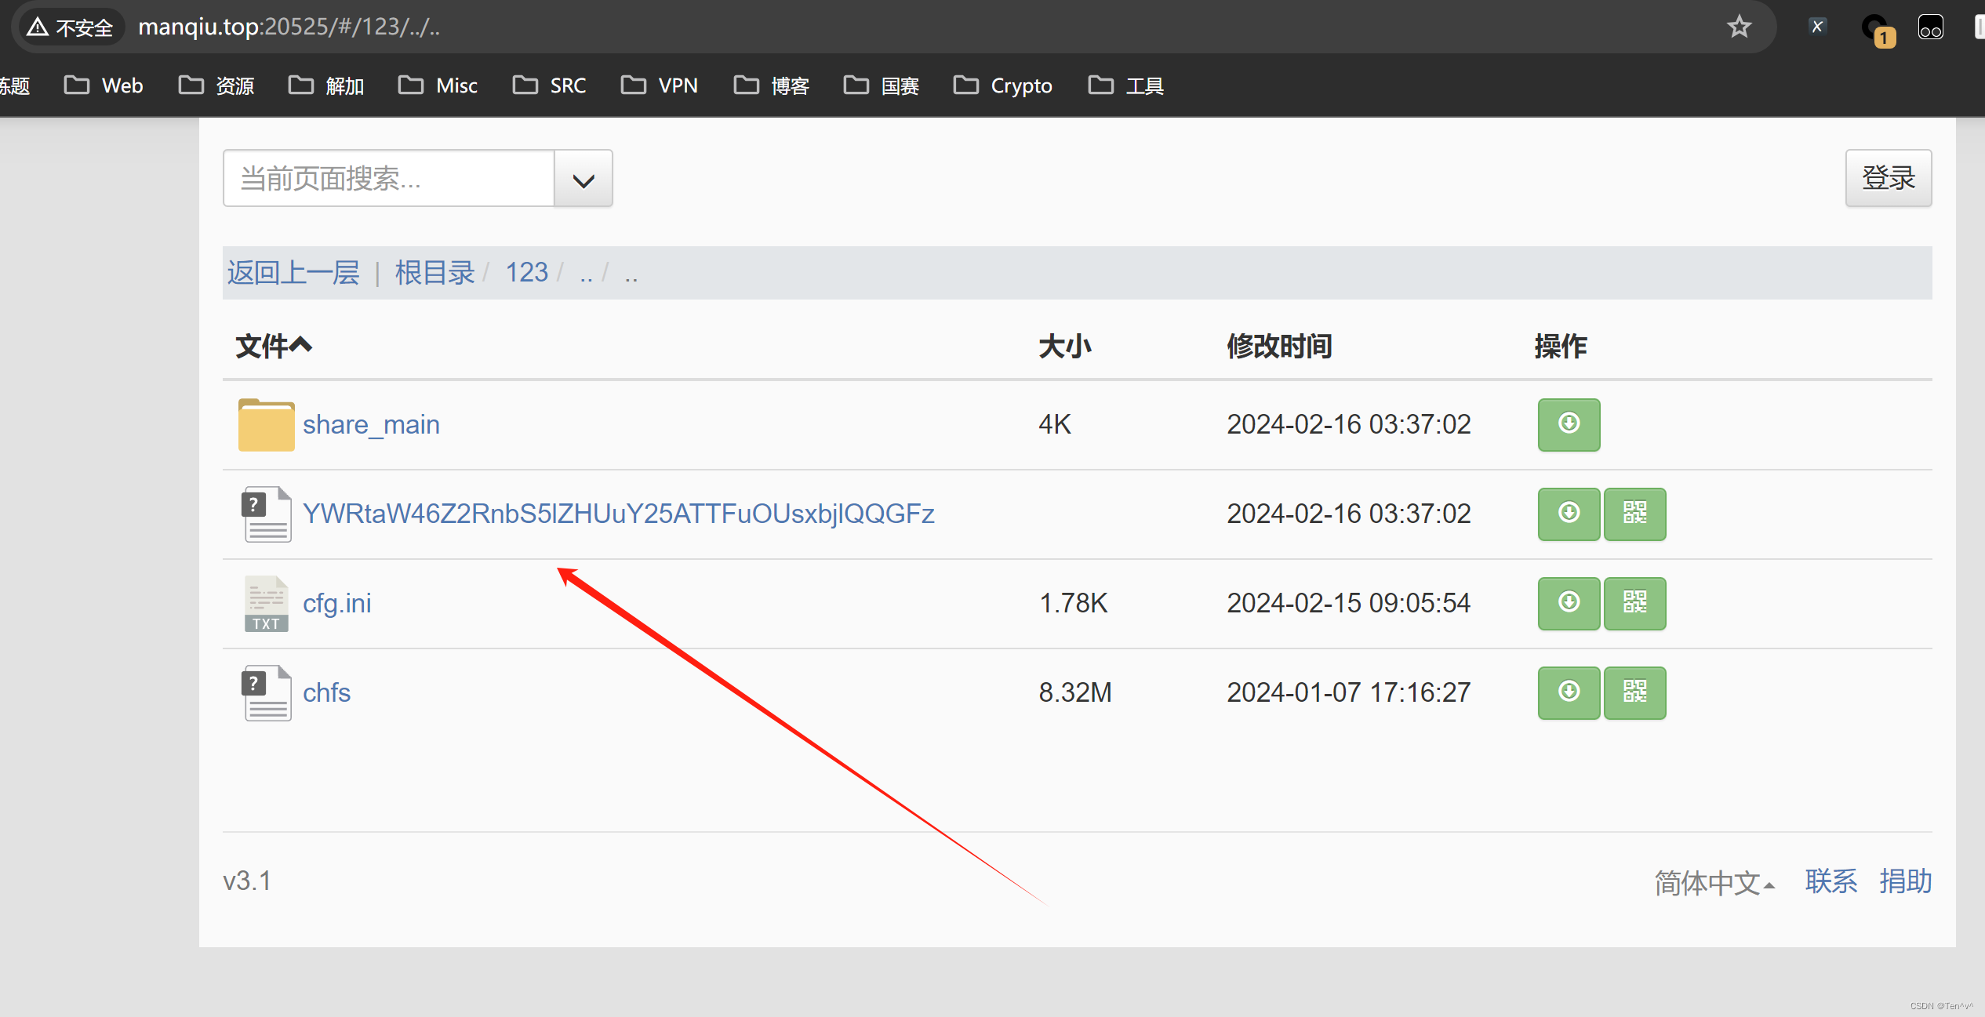
Task: Focus the 当前页面搜索 search field
Action: click(389, 179)
